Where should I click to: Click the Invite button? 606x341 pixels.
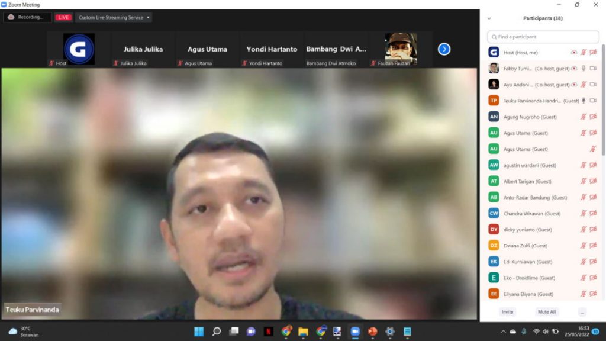coord(507,311)
